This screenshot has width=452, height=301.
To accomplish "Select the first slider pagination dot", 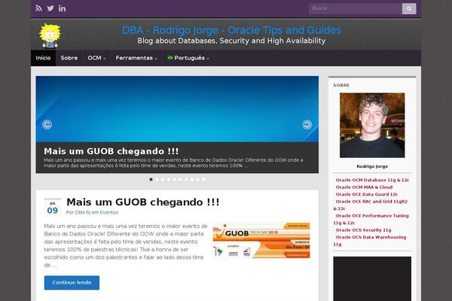I will pos(151,179).
